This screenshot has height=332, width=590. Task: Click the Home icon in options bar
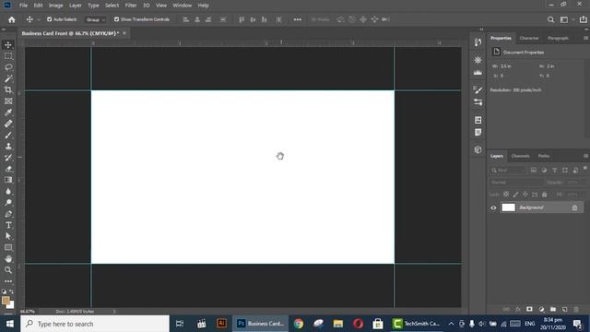point(12,19)
